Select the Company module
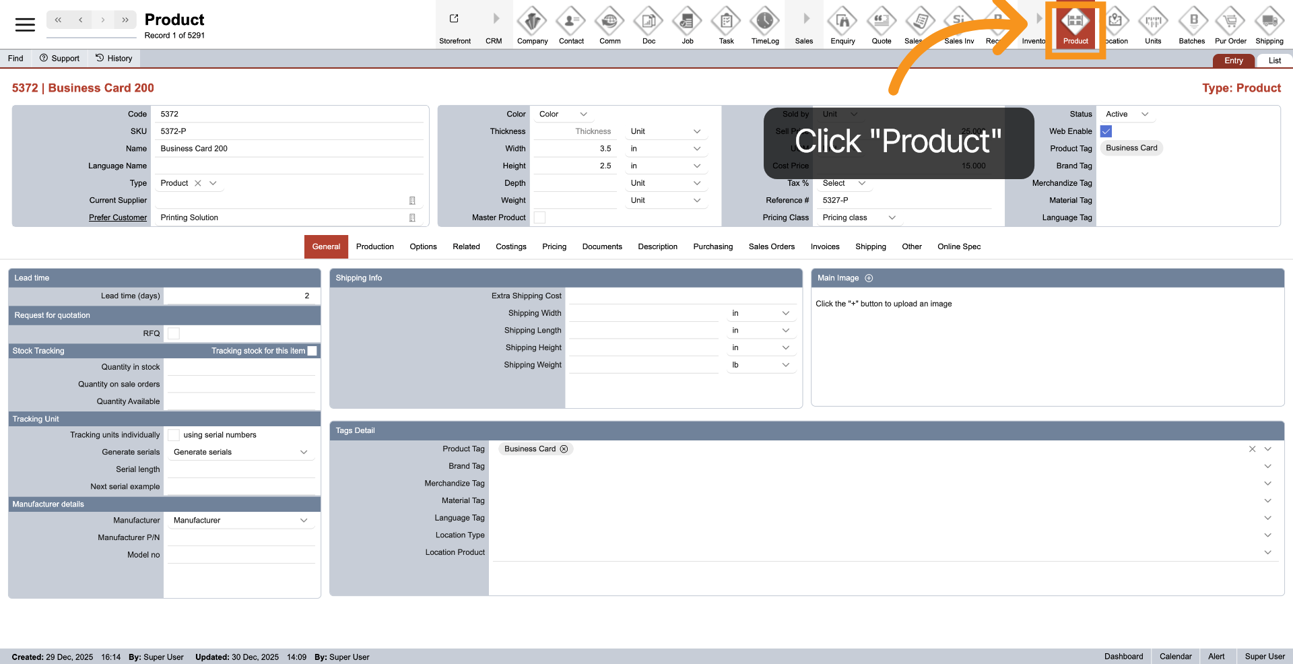Screen dimensions: 1293x664 [x=532, y=24]
